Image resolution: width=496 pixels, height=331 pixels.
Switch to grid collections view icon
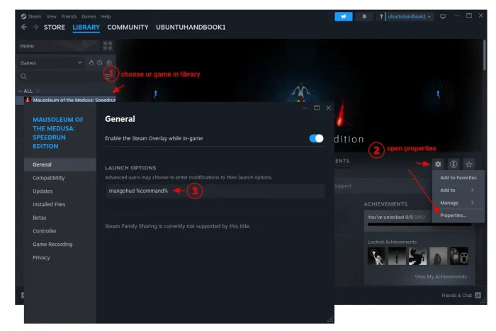(x=108, y=46)
